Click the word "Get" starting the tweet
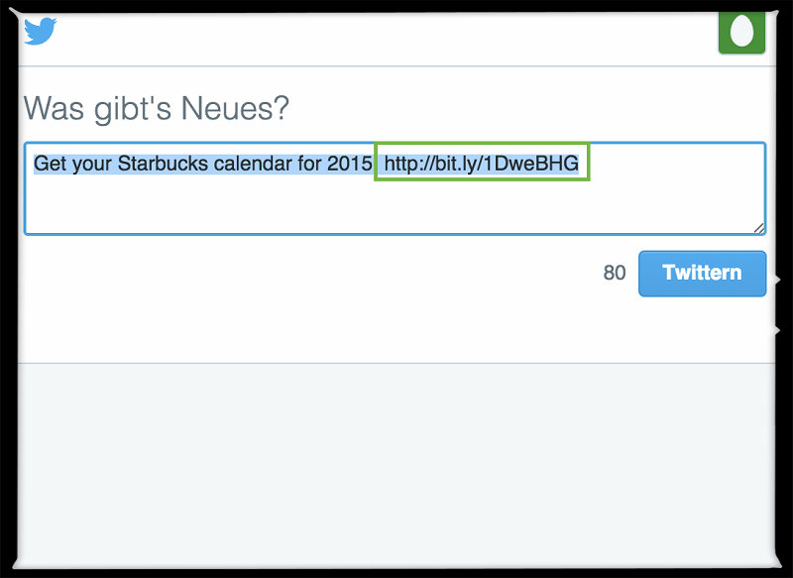The height and width of the screenshot is (578, 793). point(50,164)
